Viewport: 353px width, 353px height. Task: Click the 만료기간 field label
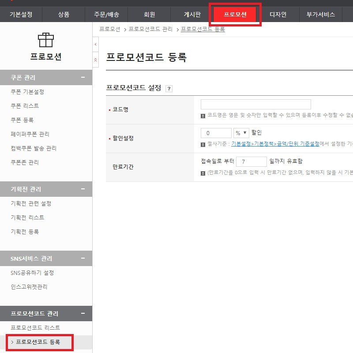[x=123, y=167]
